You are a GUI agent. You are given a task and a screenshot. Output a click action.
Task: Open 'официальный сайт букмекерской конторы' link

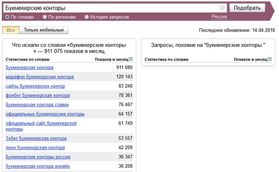41,126
